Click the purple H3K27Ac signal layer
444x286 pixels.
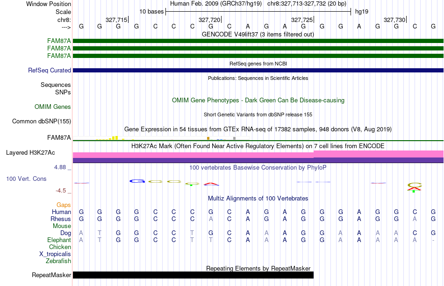258,160
